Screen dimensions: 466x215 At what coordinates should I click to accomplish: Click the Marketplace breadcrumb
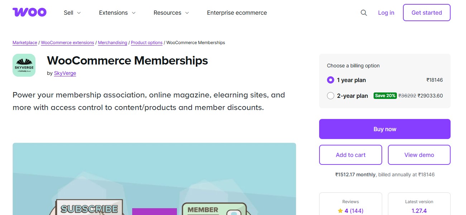(x=24, y=42)
